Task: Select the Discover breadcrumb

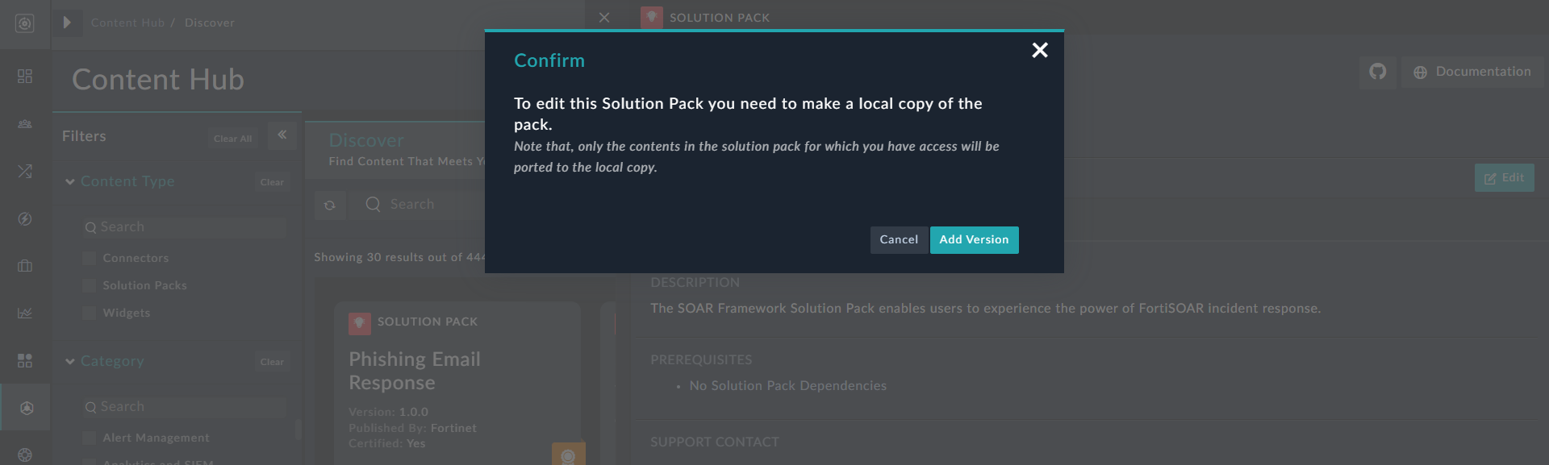Action: [x=210, y=23]
